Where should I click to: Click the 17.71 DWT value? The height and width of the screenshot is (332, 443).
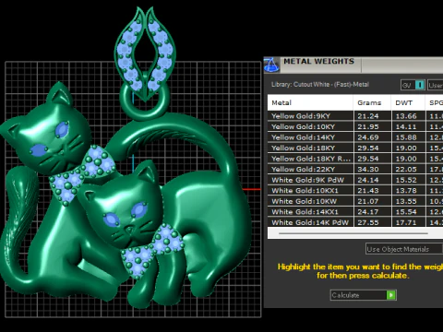click(406, 222)
